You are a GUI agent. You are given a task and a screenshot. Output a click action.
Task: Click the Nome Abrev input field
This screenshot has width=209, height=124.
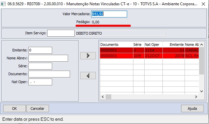48,58
